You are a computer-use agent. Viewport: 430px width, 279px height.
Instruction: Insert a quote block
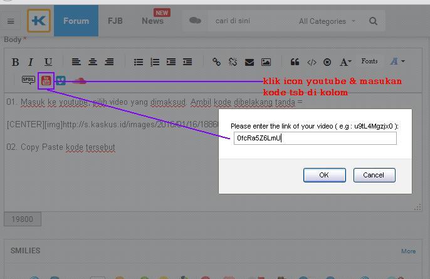[x=295, y=62]
